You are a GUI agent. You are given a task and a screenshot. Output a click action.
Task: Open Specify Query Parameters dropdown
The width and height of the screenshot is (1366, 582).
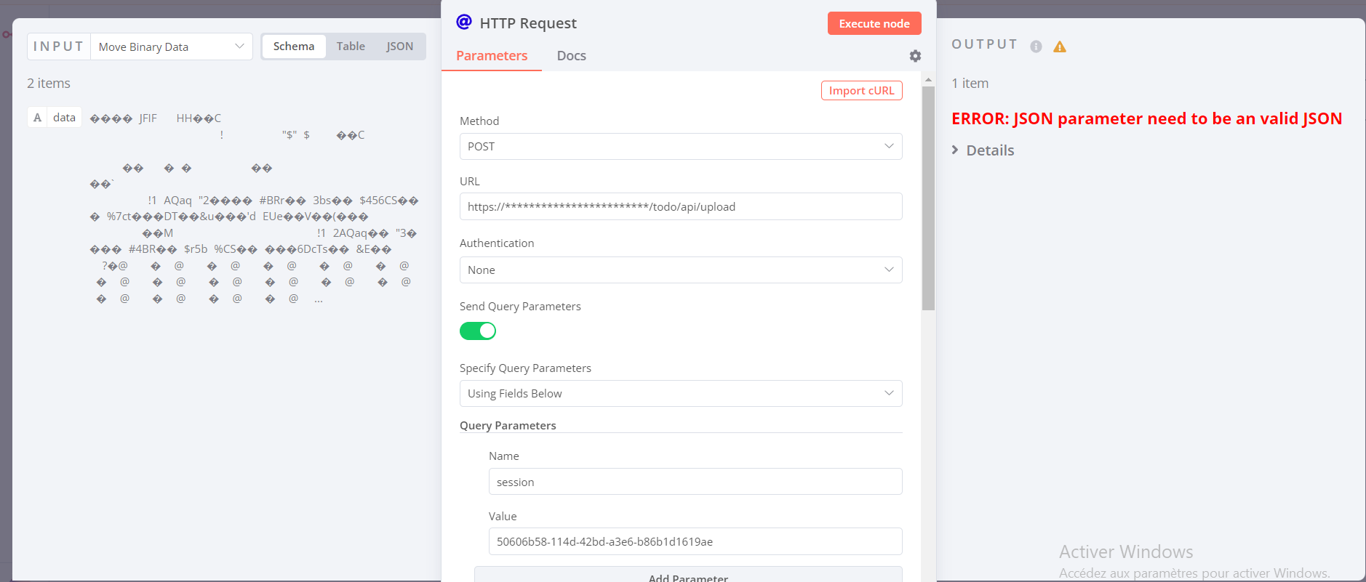(x=680, y=394)
